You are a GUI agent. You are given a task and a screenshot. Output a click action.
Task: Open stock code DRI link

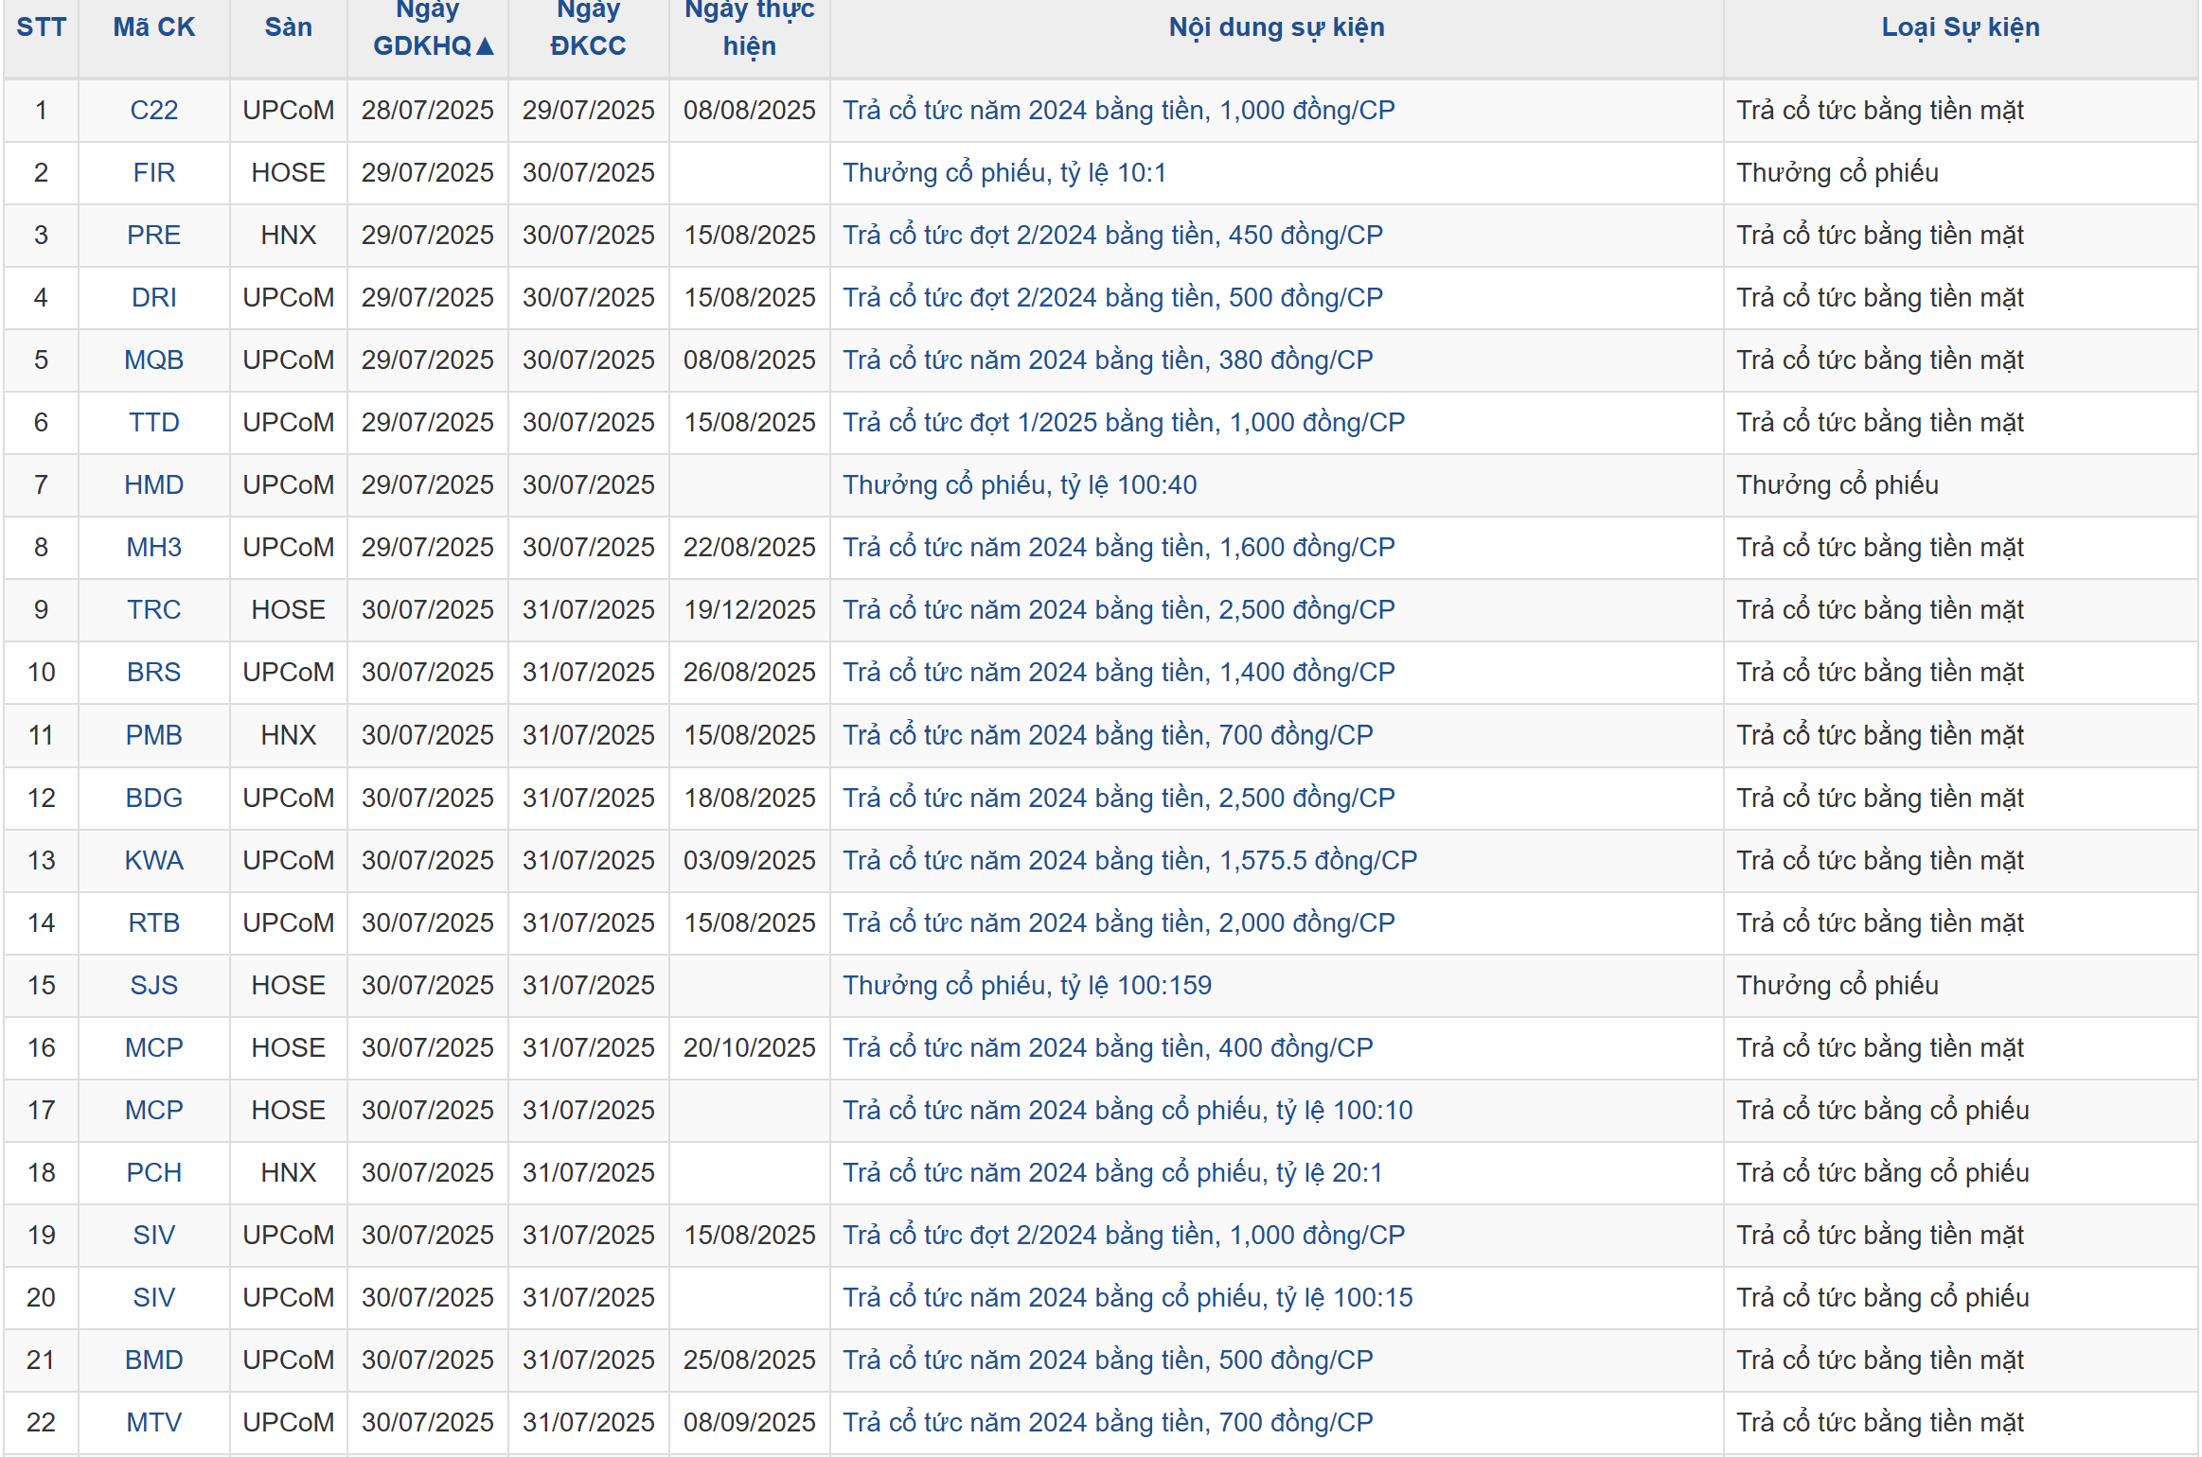(154, 298)
